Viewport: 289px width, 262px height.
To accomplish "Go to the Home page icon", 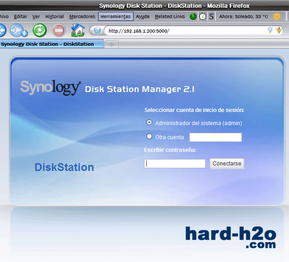I will click(78, 30).
